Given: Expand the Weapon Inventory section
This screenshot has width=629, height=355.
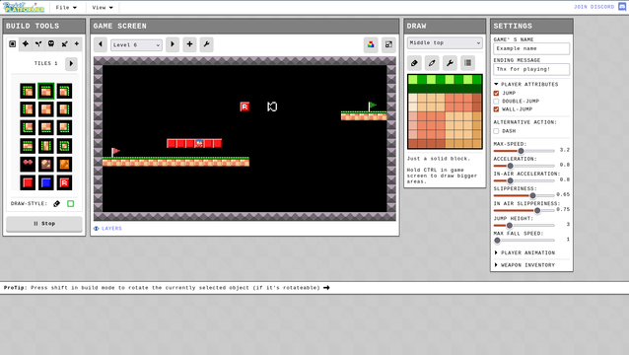Looking at the screenshot, I should tap(524, 265).
